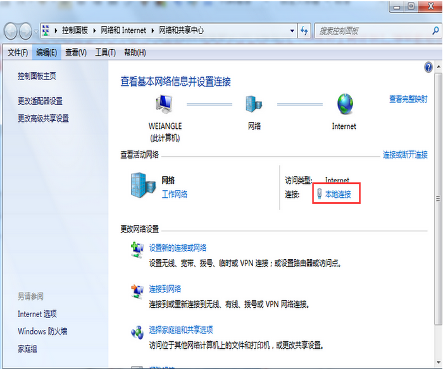Click 连接或断开连接 link

click(405, 155)
